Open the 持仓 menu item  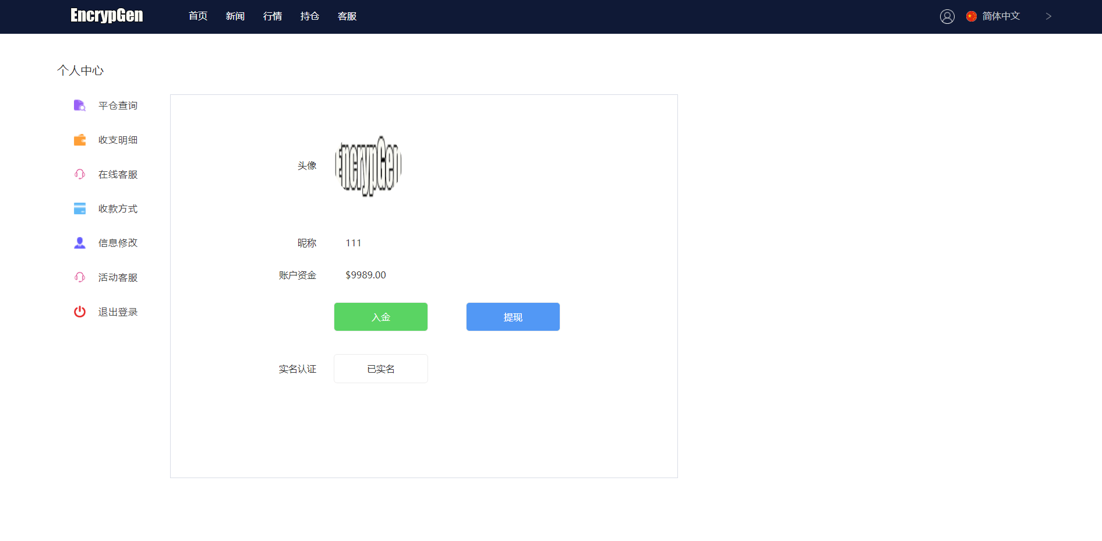click(x=309, y=16)
